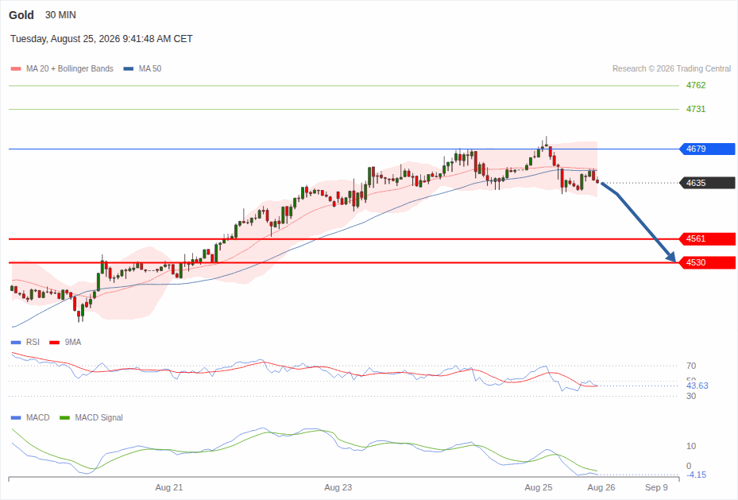Click the Aug 23 date axis label
This screenshot has width=738, height=500.
click(338, 487)
